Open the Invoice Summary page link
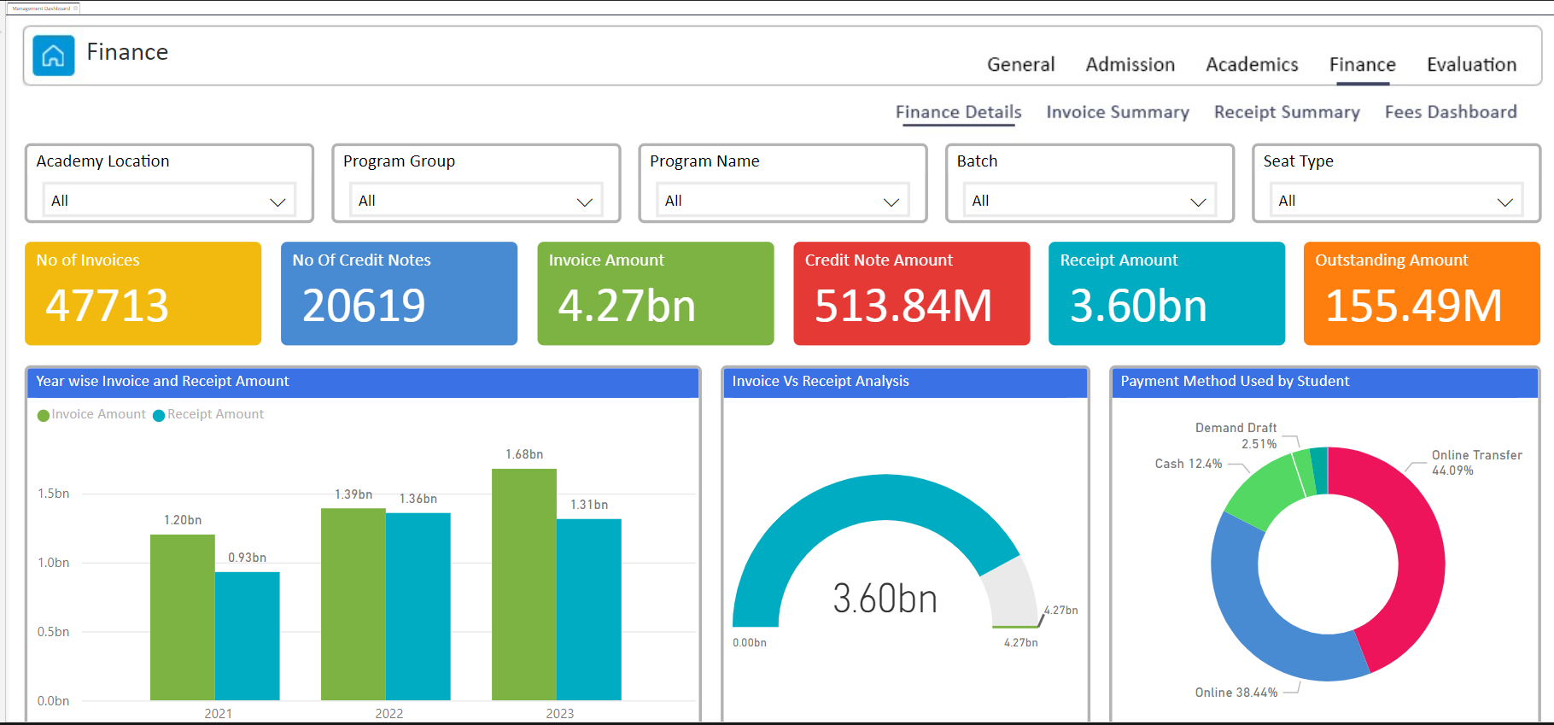Screen dimensions: 1554x725 click(1118, 112)
